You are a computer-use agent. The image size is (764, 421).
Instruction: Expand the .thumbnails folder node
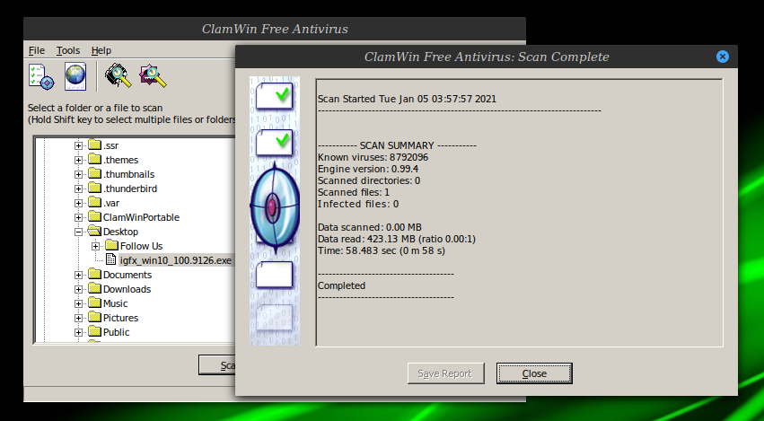tap(78, 174)
